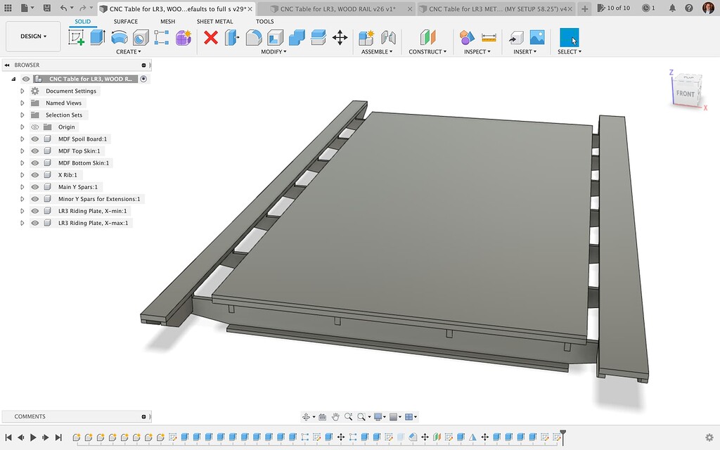The image size is (720, 450).
Task: Open the Press Pull modify tool
Action: point(231,37)
